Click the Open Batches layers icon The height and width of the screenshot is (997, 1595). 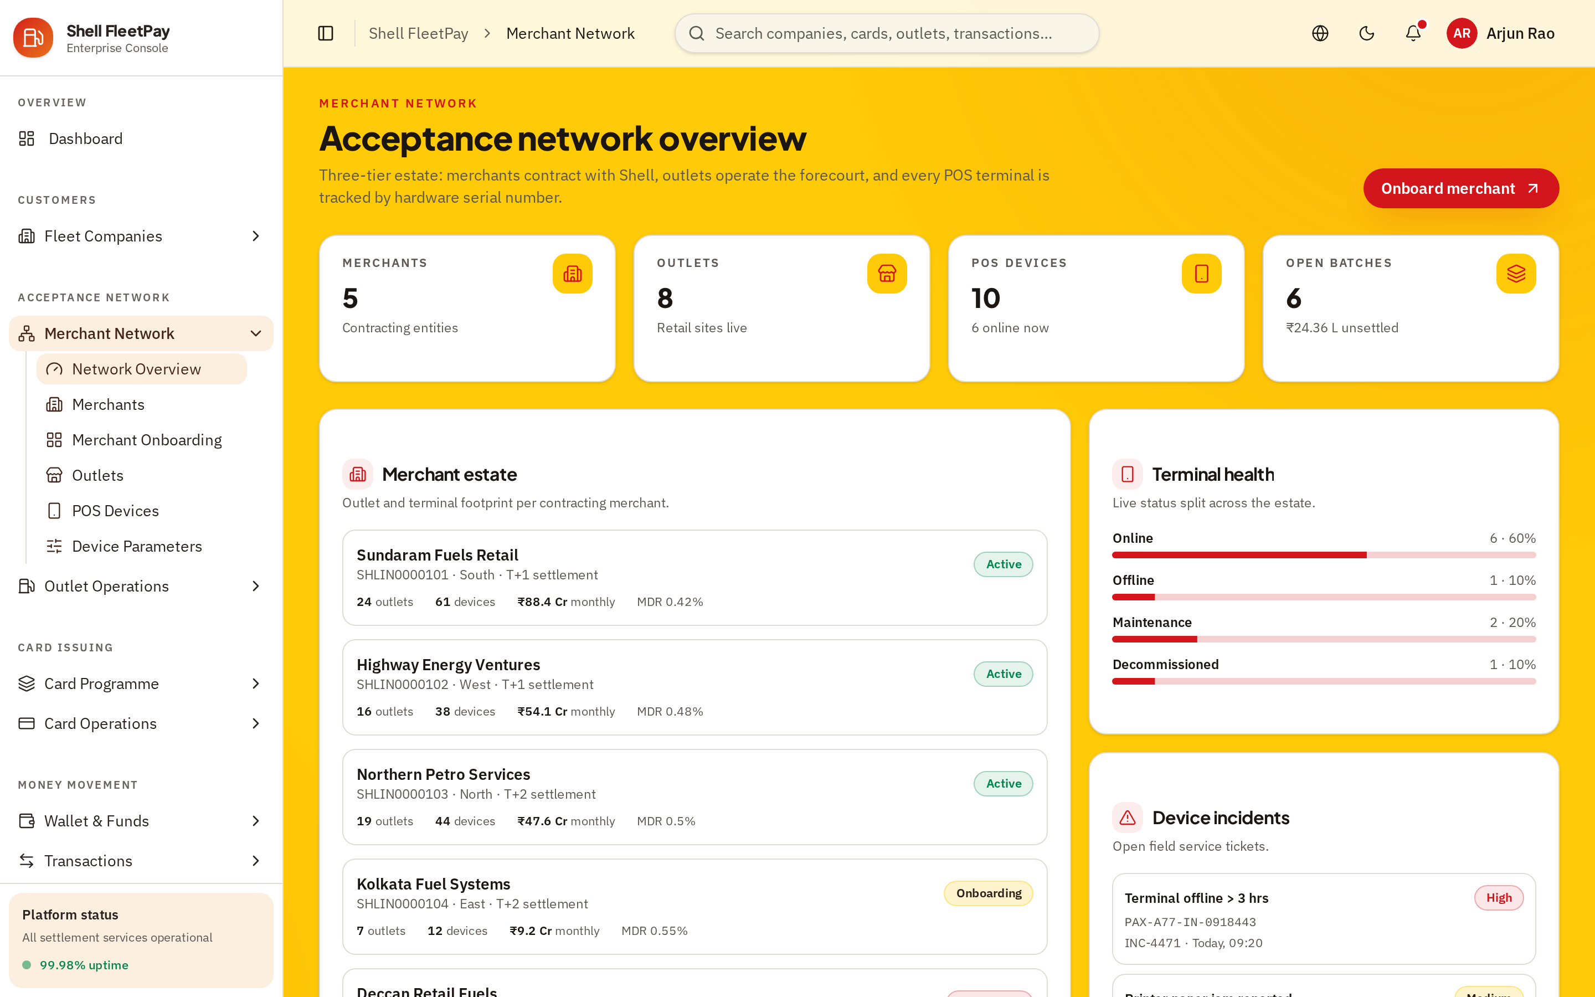point(1516,274)
